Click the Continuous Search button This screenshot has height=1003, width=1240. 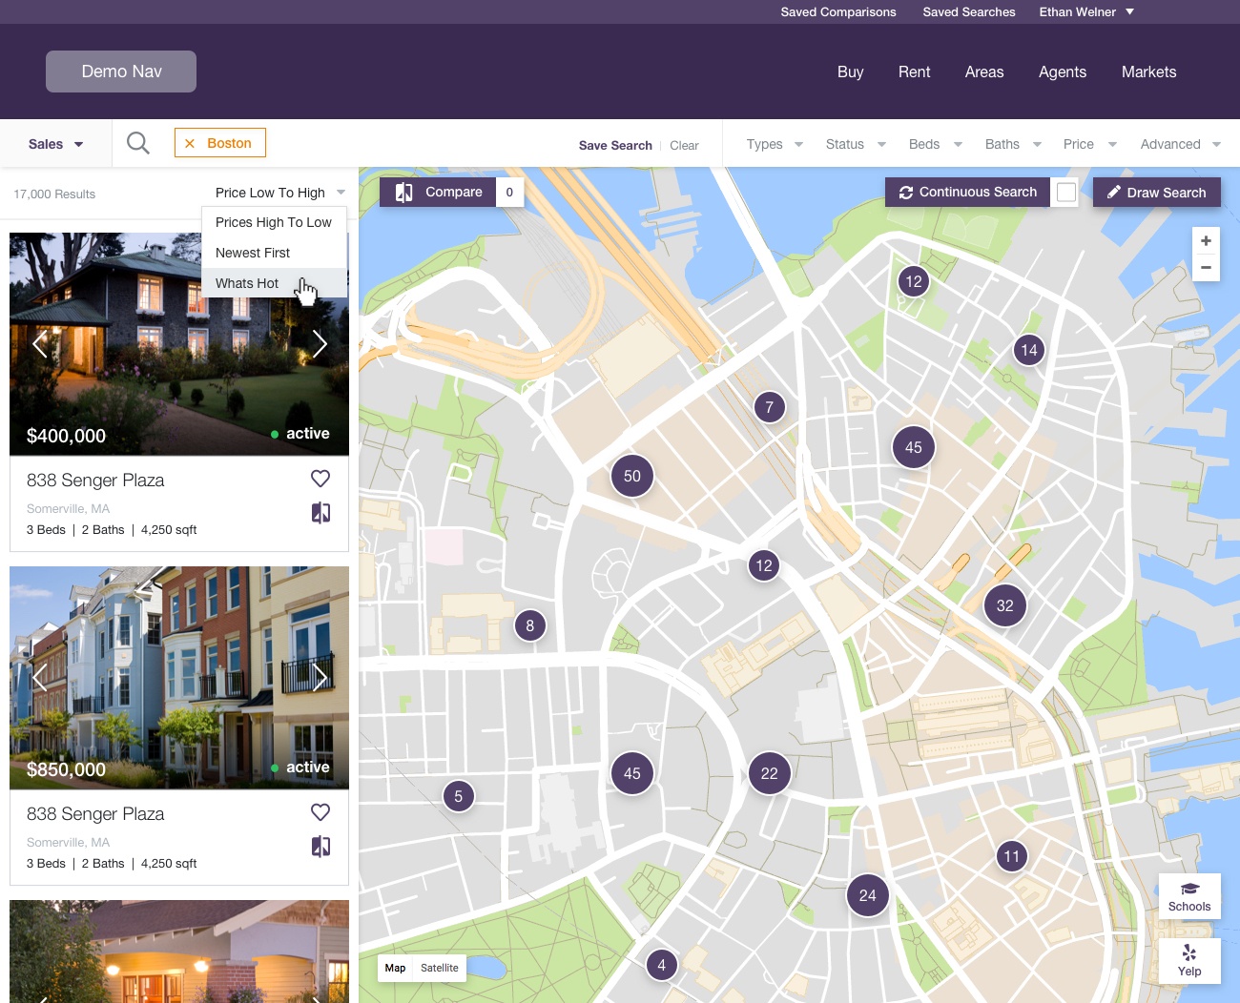click(968, 192)
